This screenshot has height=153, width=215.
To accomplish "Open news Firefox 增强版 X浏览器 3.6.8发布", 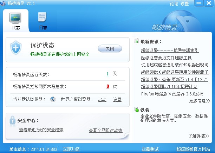I will pos(172,94).
